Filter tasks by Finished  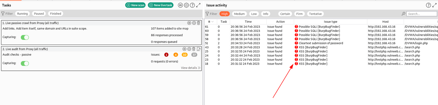(x=56, y=14)
